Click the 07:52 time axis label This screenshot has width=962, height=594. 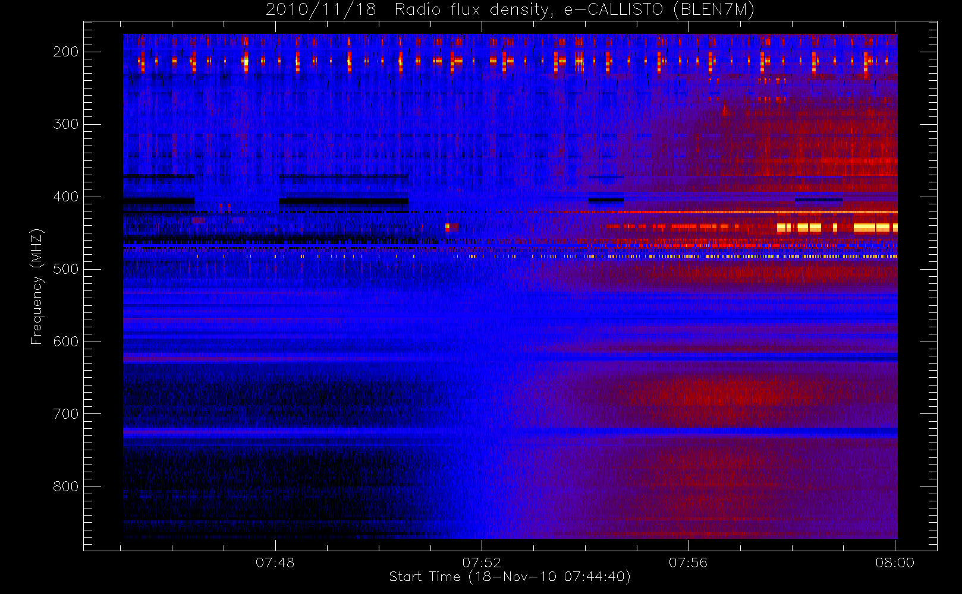click(482, 563)
